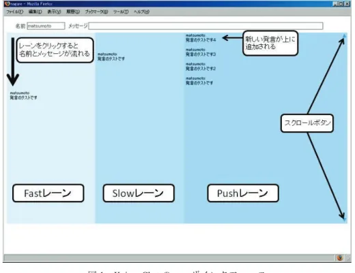Image resolution: width=355 pixels, height=273 pixels.
Task: Open the ブックマーク(B) menu
Action: click(x=96, y=12)
